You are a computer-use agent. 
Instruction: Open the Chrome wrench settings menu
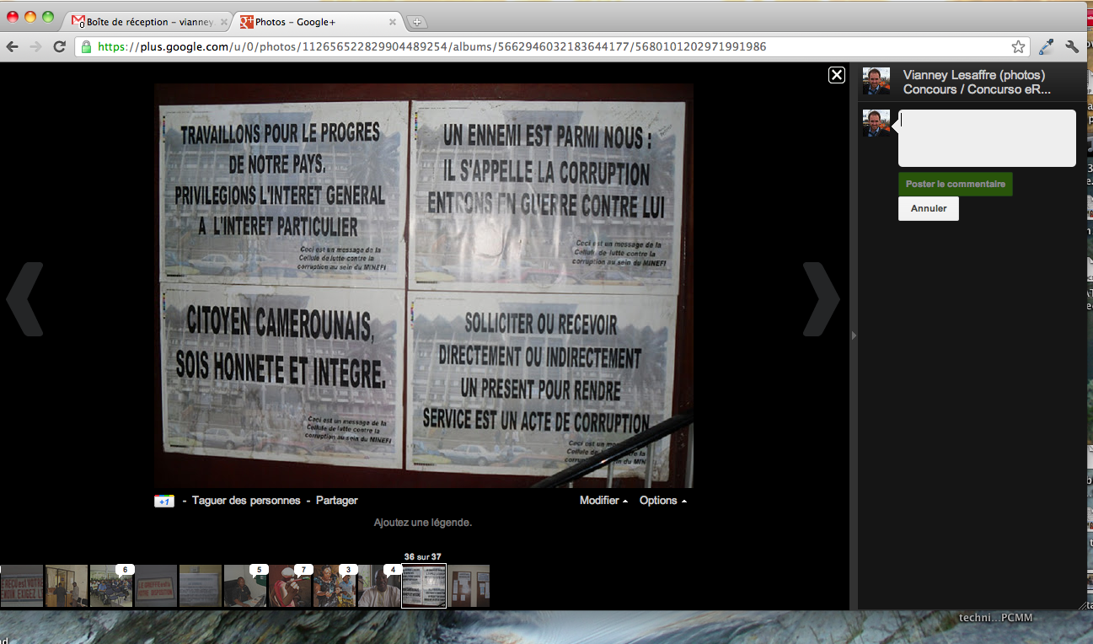pos(1072,47)
